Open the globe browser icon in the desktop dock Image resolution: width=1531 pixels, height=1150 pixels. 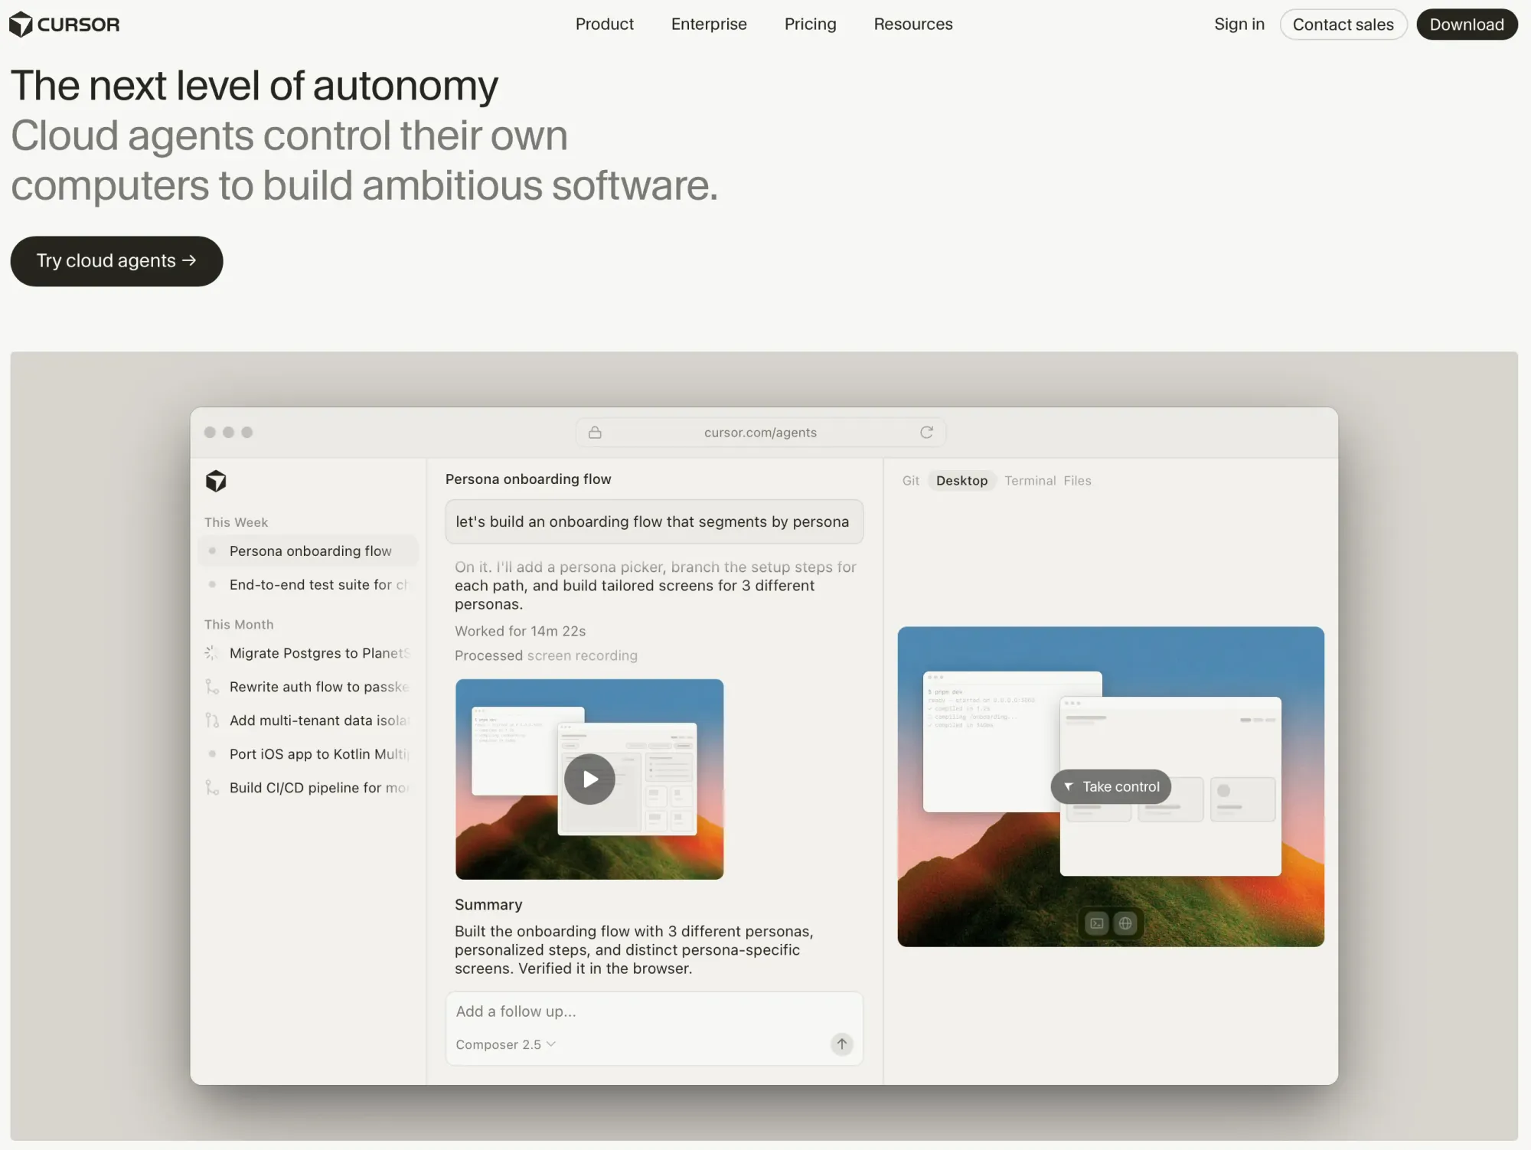click(x=1125, y=923)
